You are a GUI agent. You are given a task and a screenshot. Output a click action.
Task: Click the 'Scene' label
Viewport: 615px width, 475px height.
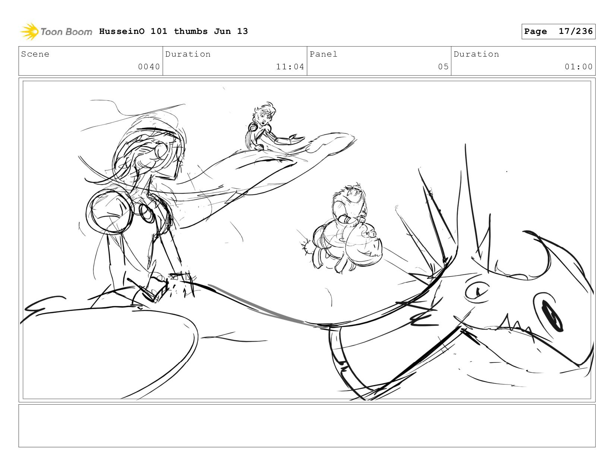point(35,54)
